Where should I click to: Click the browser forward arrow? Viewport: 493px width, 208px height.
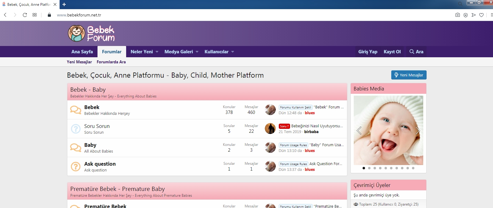(15, 15)
